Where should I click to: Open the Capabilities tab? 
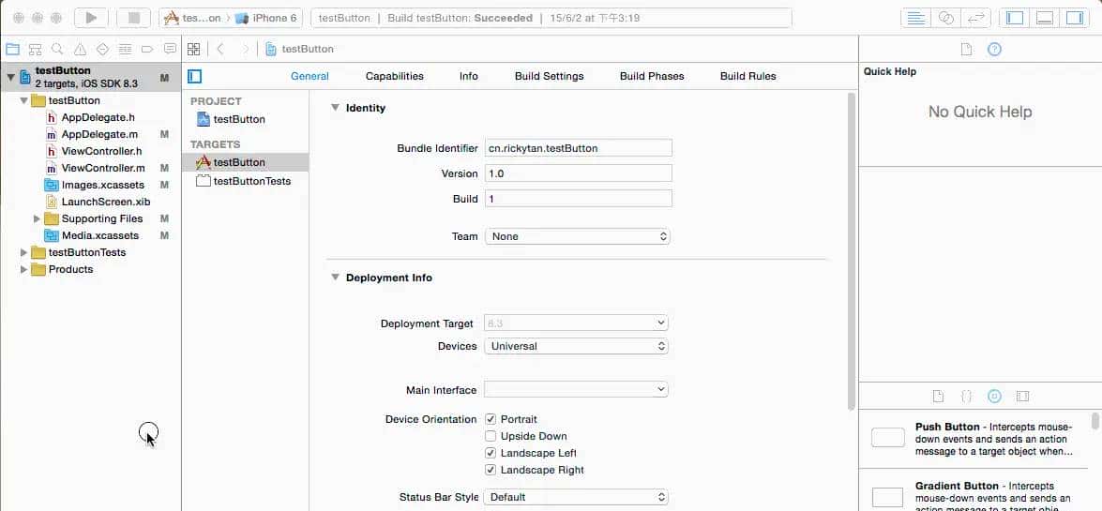394,76
